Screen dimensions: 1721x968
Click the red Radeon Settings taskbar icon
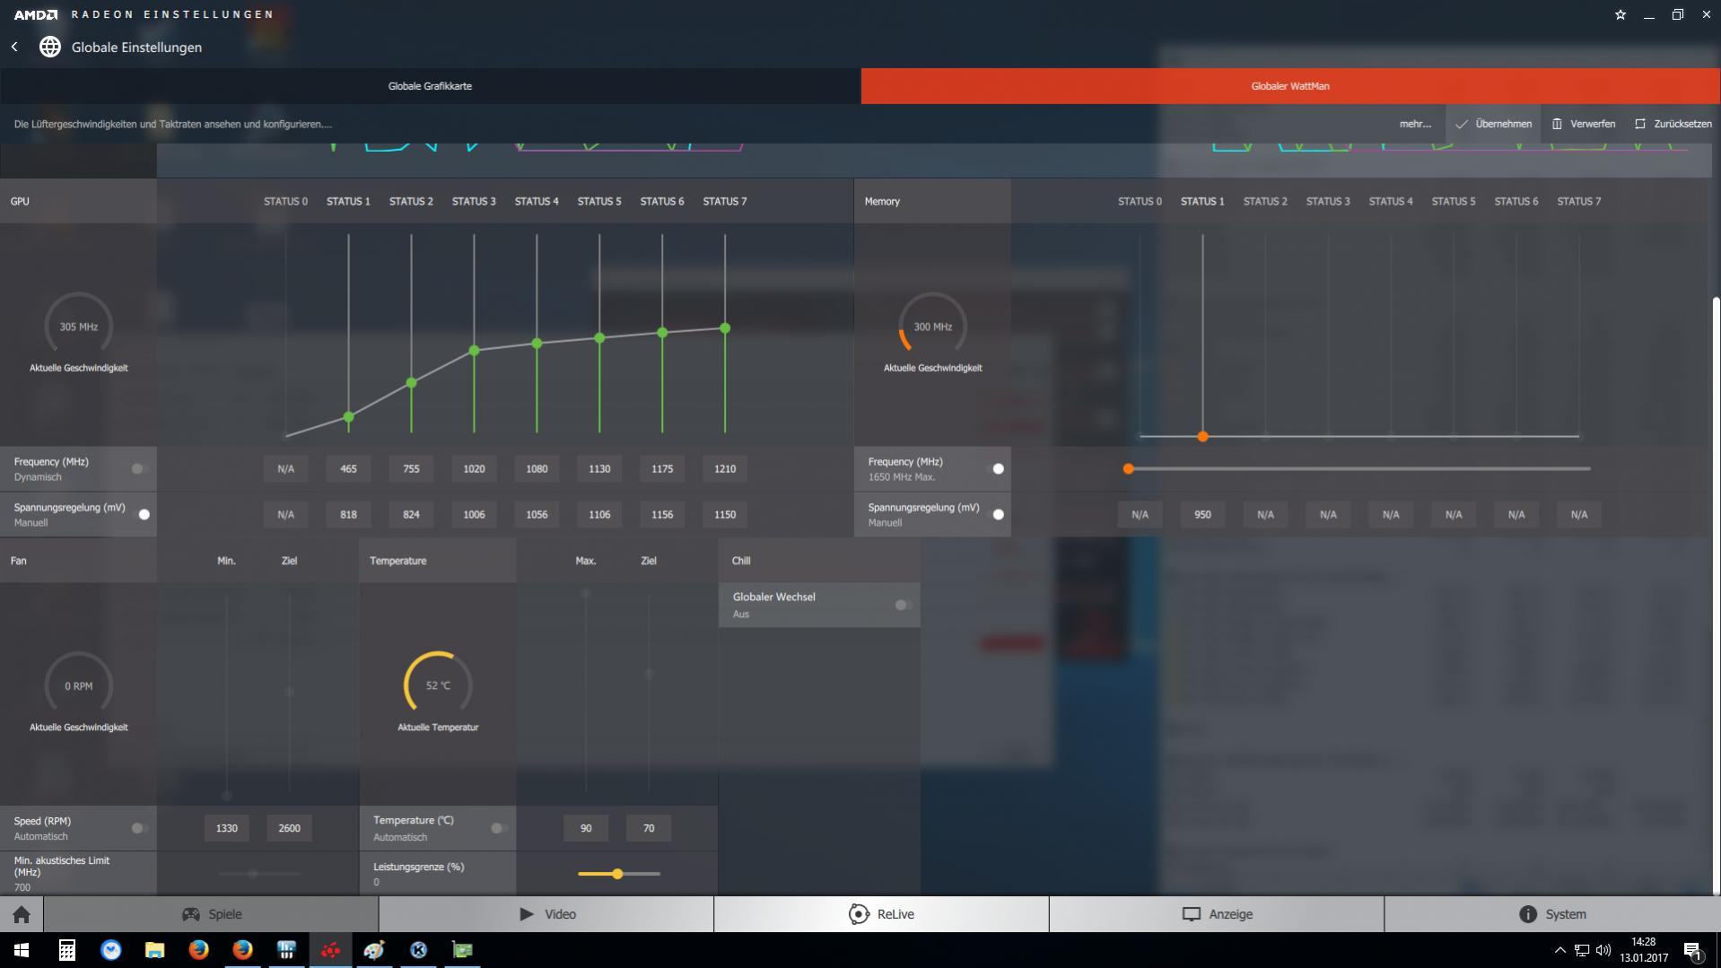[x=331, y=950]
